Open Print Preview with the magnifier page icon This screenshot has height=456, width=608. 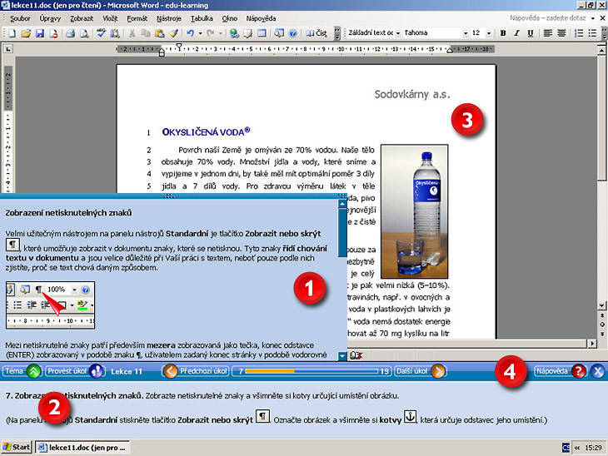[84, 33]
